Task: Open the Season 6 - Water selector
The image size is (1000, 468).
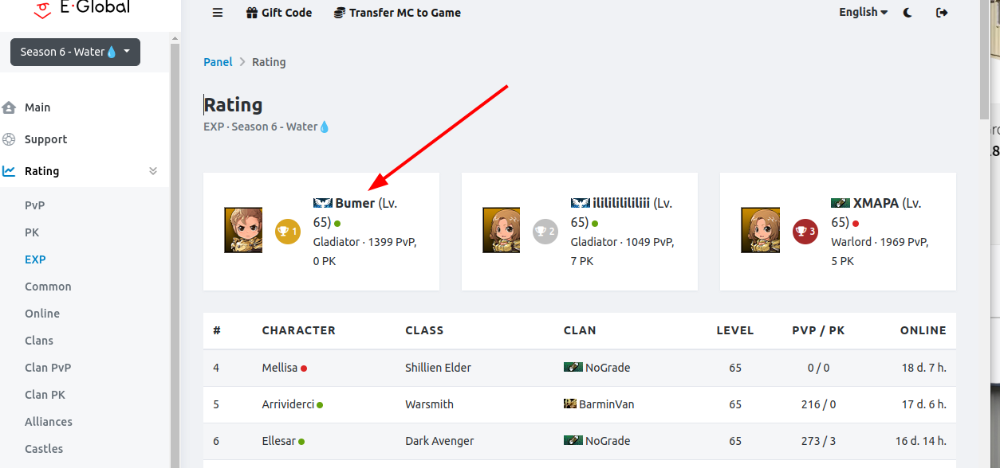Action: [x=75, y=52]
